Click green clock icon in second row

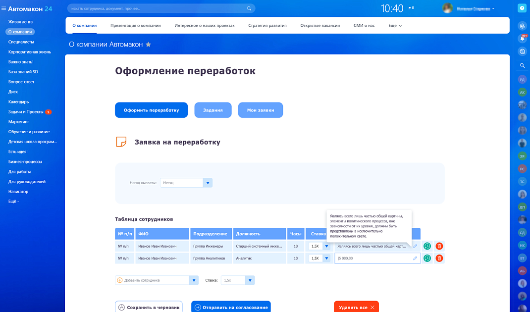point(427,258)
